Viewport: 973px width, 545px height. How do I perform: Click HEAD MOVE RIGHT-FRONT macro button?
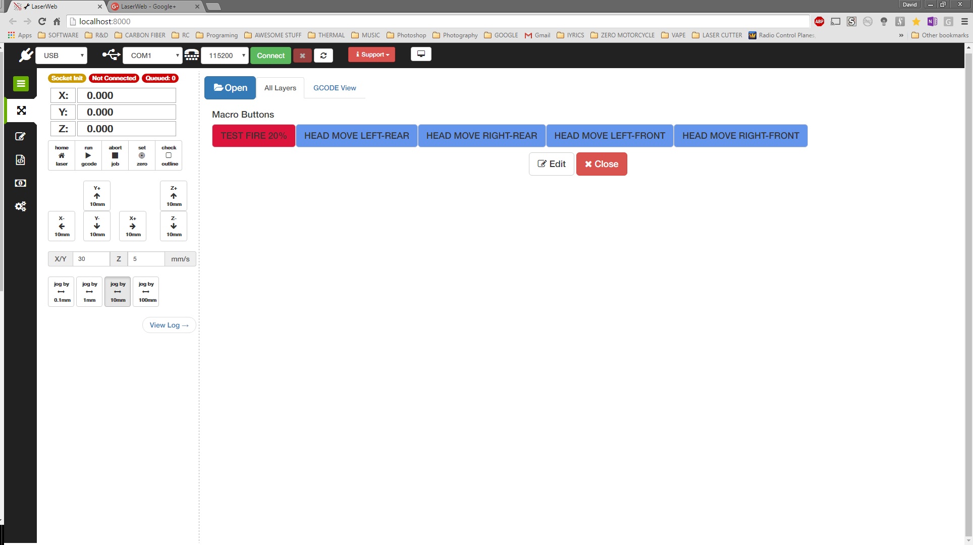point(741,136)
